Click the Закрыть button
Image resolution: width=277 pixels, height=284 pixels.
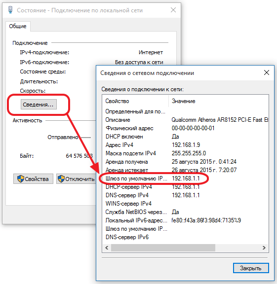(x=251, y=268)
